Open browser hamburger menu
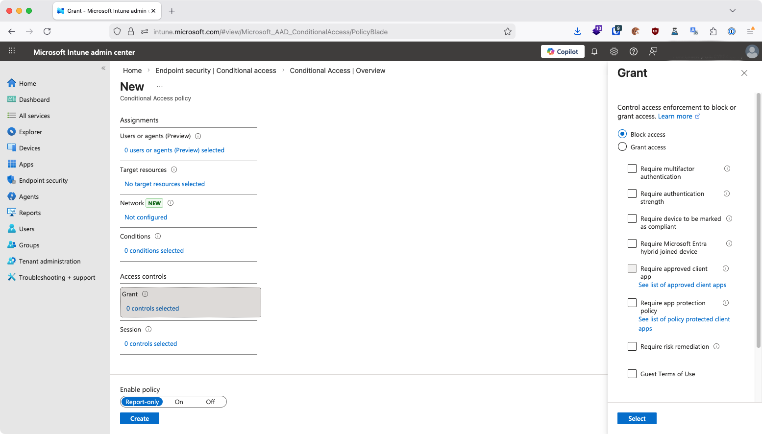The height and width of the screenshot is (434, 762). 750,31
